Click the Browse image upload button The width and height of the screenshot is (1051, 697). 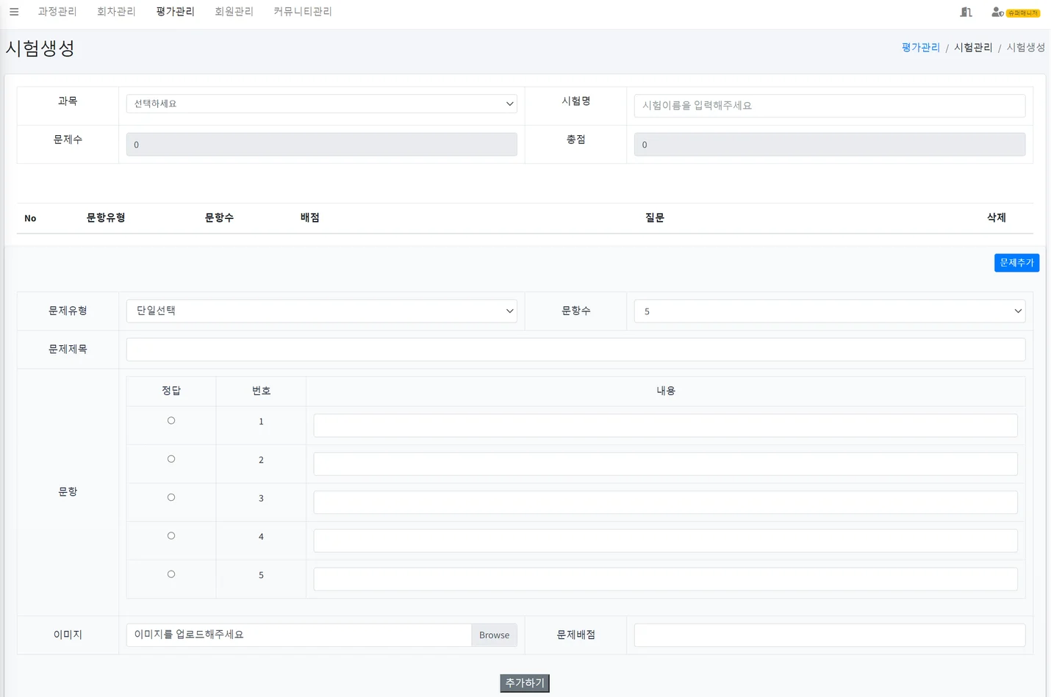(x=494, y=635)
